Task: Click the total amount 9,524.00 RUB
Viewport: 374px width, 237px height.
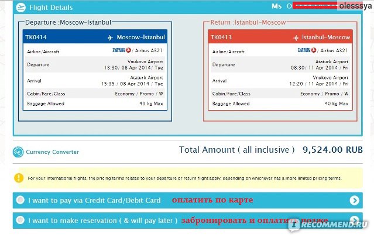Action: pyautogui.click(x=332, y=150)
